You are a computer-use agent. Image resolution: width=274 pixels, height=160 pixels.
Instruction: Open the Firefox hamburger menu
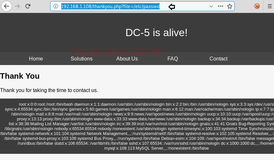tap(270, 6)
